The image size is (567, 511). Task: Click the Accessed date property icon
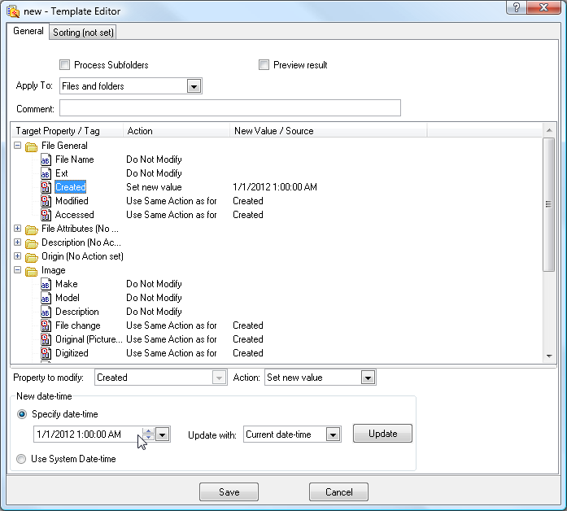click(46, 215)
